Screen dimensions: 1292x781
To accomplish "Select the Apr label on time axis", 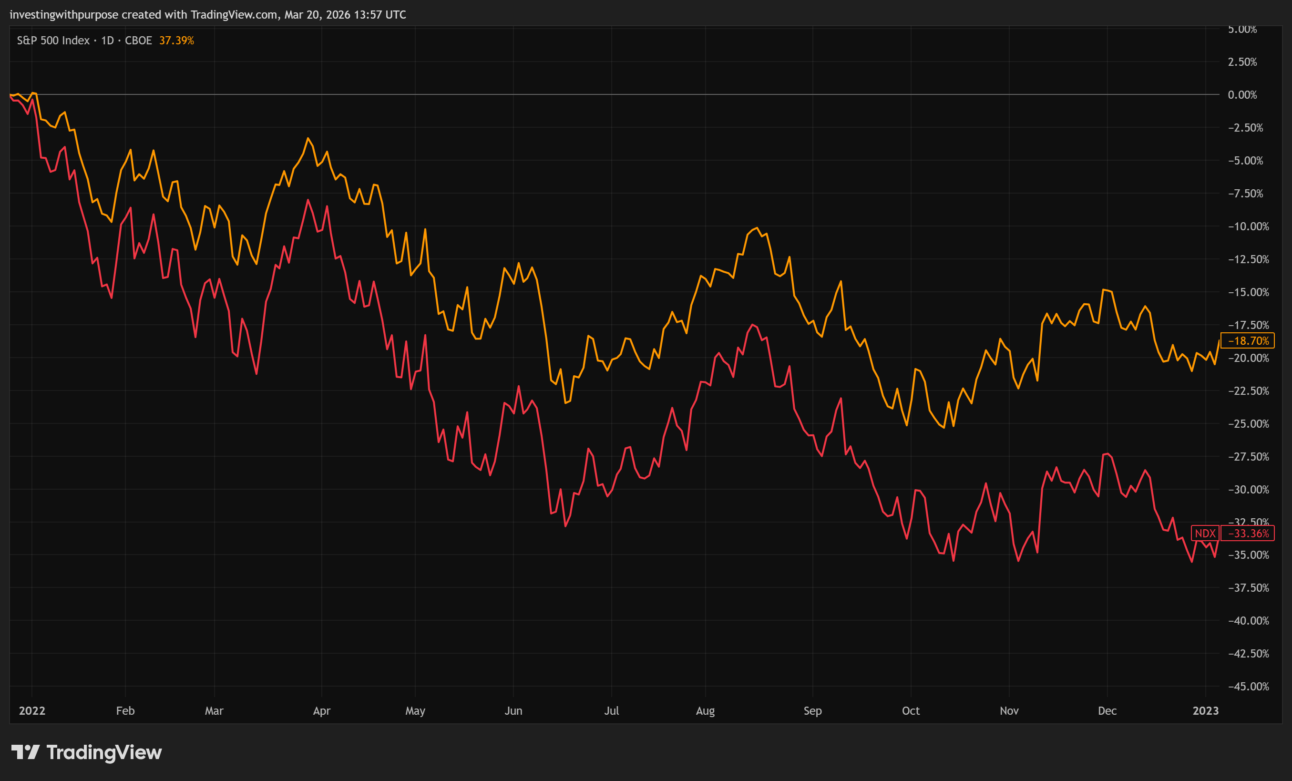I will pyautogui.click(x=321, y=711).
